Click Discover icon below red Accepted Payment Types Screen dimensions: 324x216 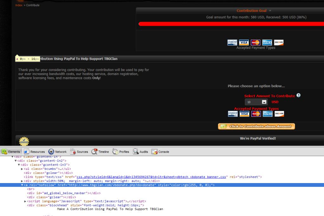tap(279, 114)
